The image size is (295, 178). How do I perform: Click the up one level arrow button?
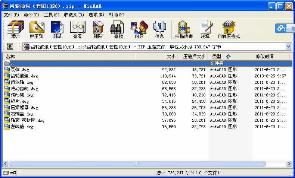click(x=10, y=47)
